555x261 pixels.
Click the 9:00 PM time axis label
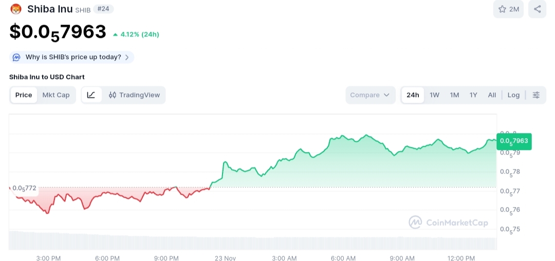166,258
